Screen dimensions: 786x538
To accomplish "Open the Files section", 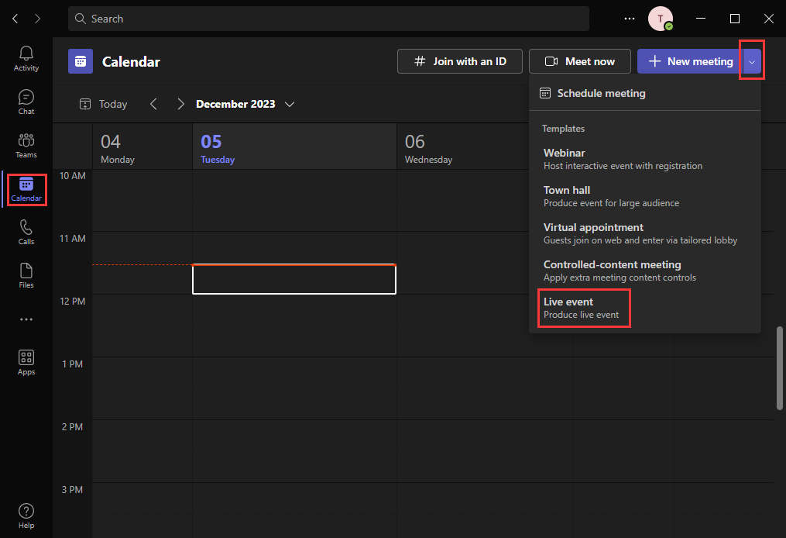I will coord(26,274).
